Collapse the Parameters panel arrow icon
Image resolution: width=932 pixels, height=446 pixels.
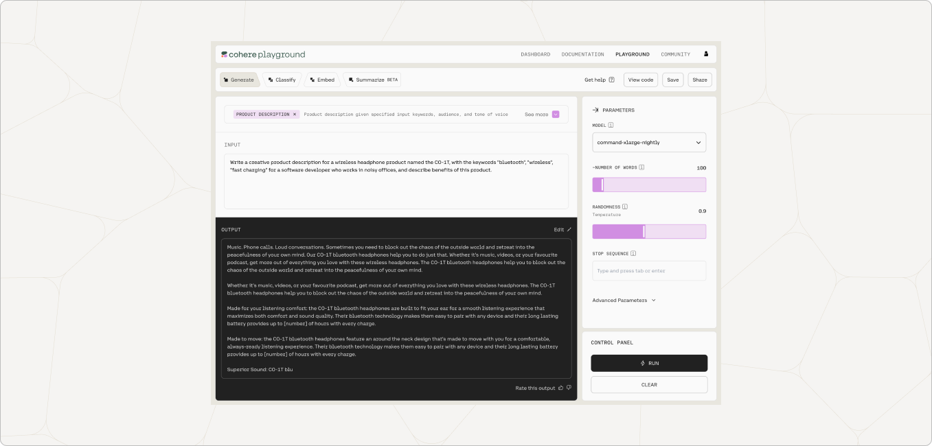point(595,110)
